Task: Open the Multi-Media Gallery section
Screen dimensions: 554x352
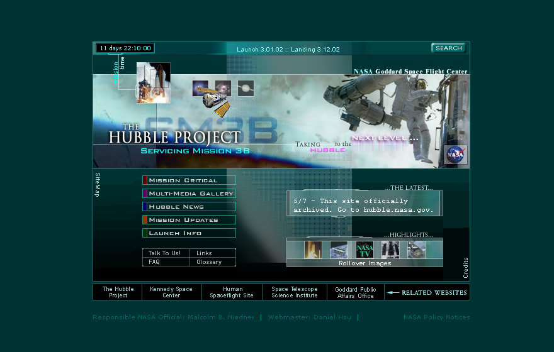Action: 189,193
